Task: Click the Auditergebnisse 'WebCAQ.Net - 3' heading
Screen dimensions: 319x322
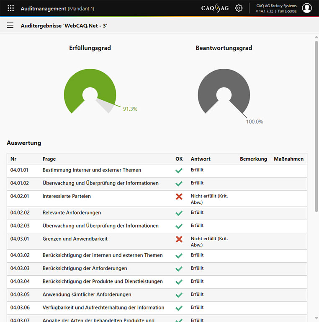Action: coord(64,26)
